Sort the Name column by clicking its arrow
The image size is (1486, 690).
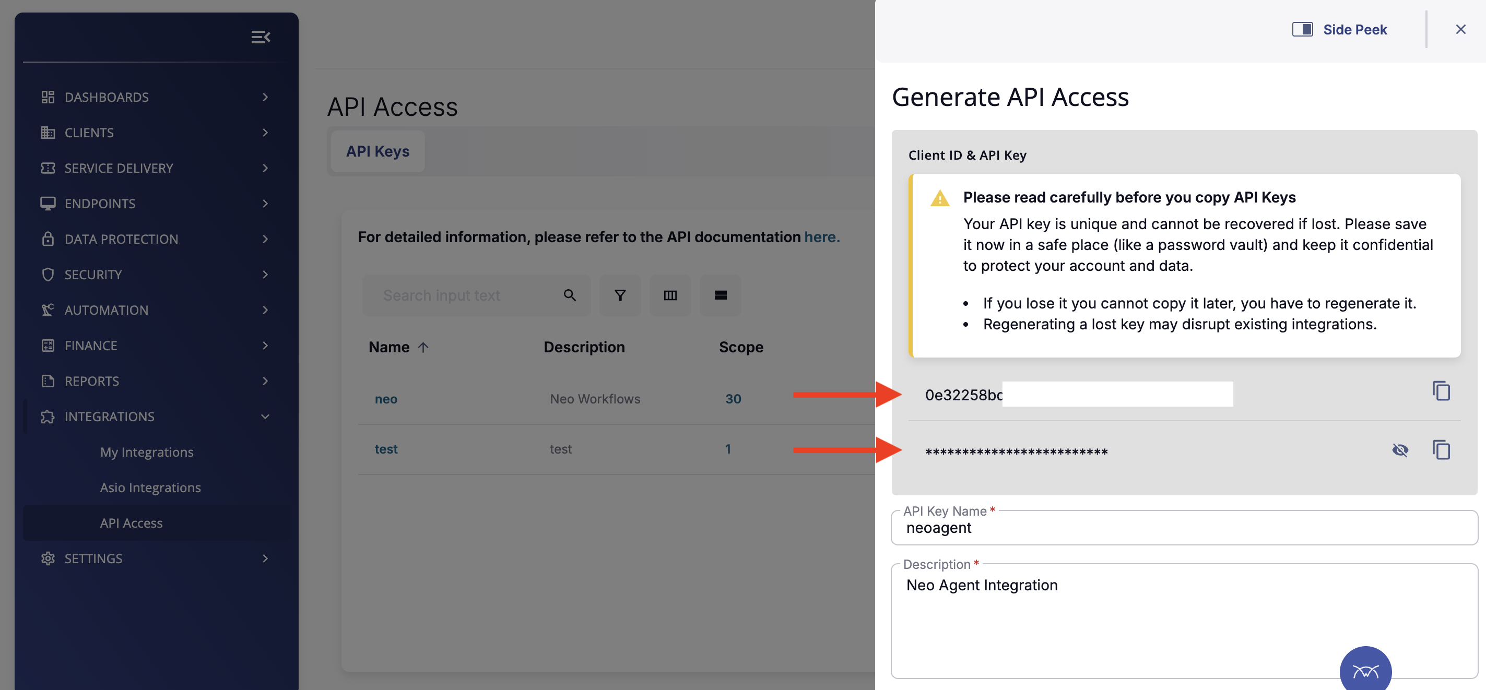tap(423, 347)
